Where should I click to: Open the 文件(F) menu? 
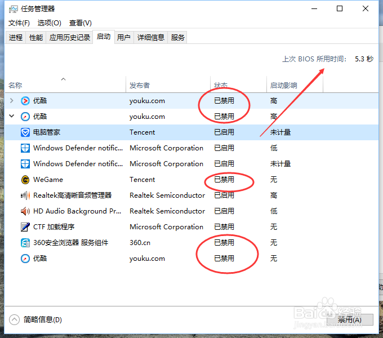pos(19,23)
